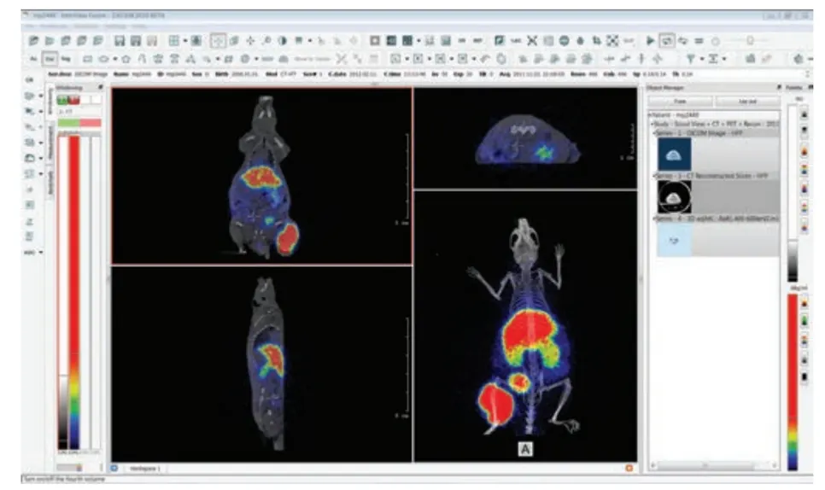Open the first vertical tab left of Windowing panel

51,101
